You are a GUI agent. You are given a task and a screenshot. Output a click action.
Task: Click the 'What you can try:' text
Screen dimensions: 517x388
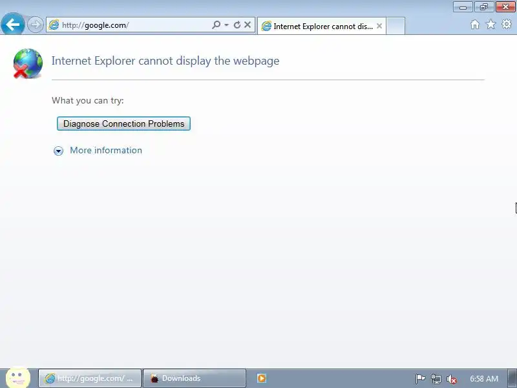pyautogui.click(x=88, y=100)
